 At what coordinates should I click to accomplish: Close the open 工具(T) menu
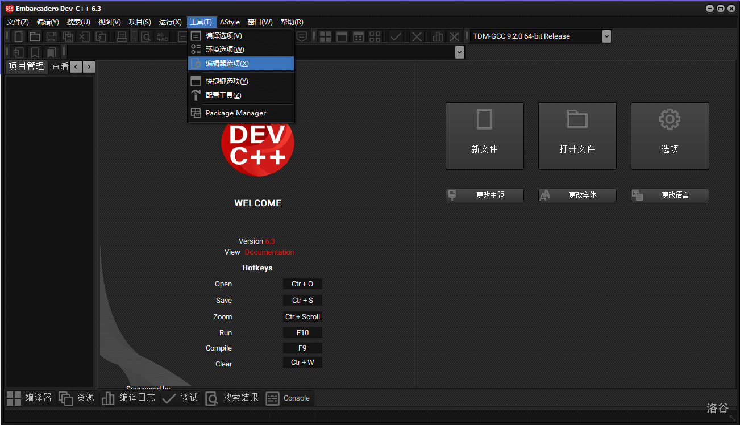pos(202,22)
